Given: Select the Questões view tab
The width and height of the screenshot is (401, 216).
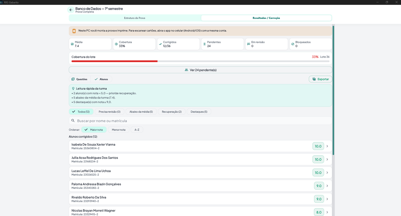Looking at the screenshot, I should click(x=80, y=79).
